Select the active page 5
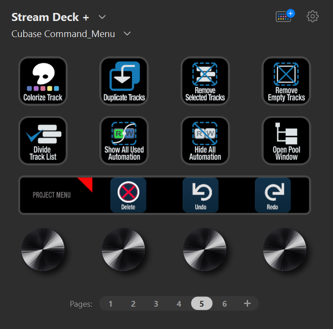333x329 pixels. click(x=202, y=304)
